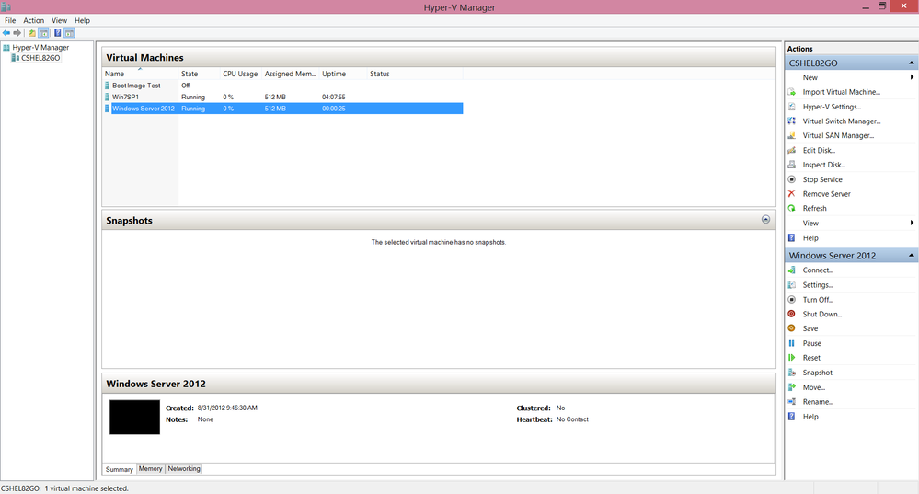Click the Move action link
The height and width of the screenshot is (494, 919).
814,387
